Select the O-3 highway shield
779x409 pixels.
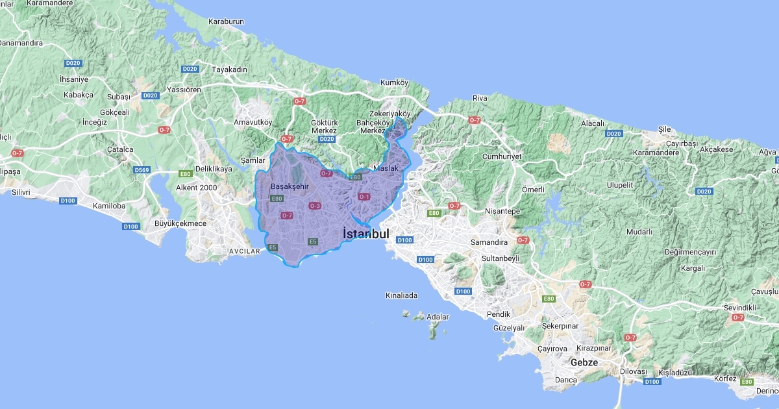(315, 206)
